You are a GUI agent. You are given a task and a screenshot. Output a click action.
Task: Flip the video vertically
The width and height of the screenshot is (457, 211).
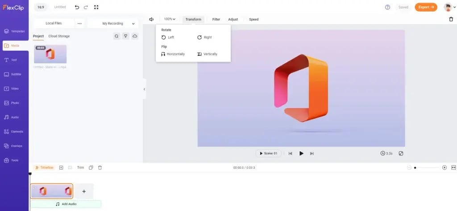tap(207, 54)
